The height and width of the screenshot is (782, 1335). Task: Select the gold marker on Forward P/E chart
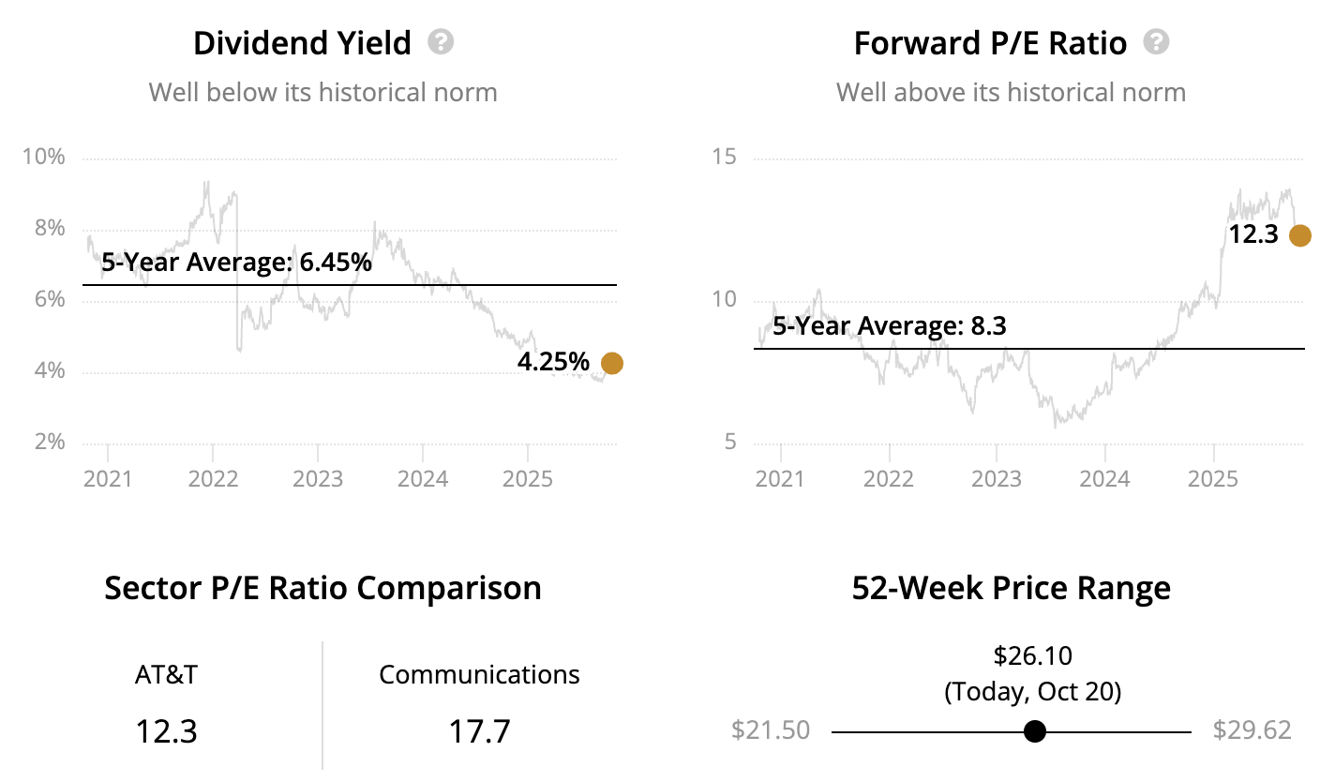click(1299, 235)
